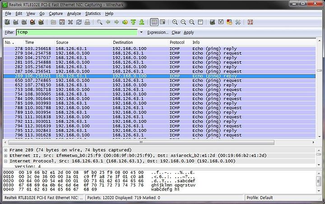The height and width of the screenshot is (204, 325).
Task: Select packet 785 row
Action: click(x=159, y=103)
